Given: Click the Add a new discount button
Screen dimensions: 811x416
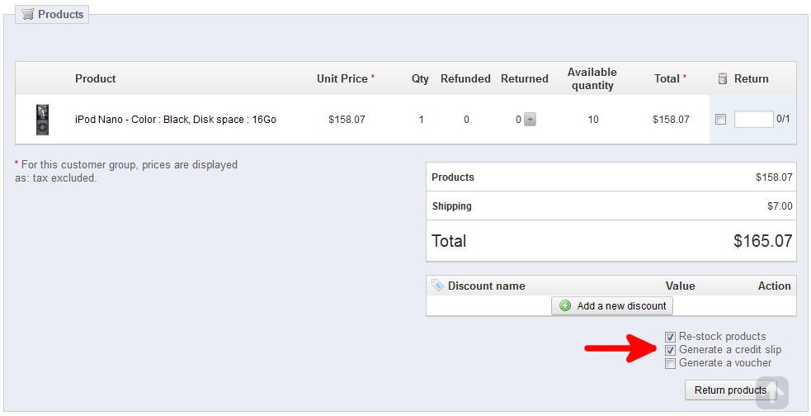Looking at the screenshot, I should tap(612, 305).
